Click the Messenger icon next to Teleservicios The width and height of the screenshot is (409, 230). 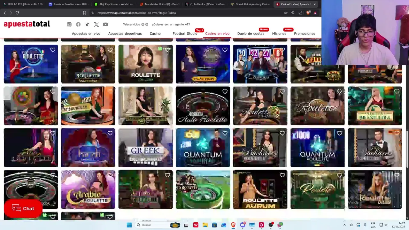[x=147, y=24]
